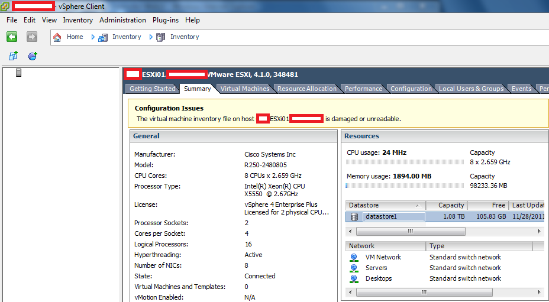Switch to the Virtual Machines tab
The width and height of the screenshot is (549, 302).
click(245, 89)
